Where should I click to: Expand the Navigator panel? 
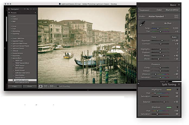(9, 9)
